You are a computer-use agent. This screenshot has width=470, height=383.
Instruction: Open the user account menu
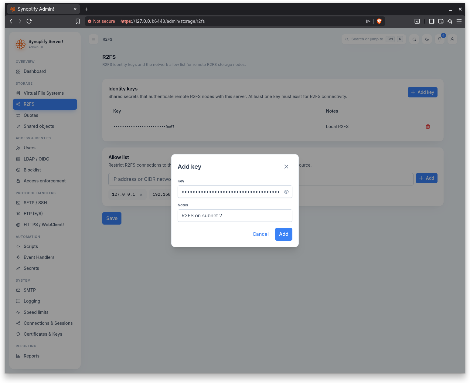click(452, 39)
